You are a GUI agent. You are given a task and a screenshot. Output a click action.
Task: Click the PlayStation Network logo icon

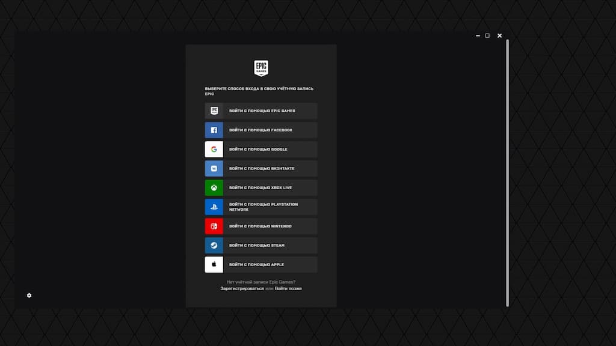214,207
